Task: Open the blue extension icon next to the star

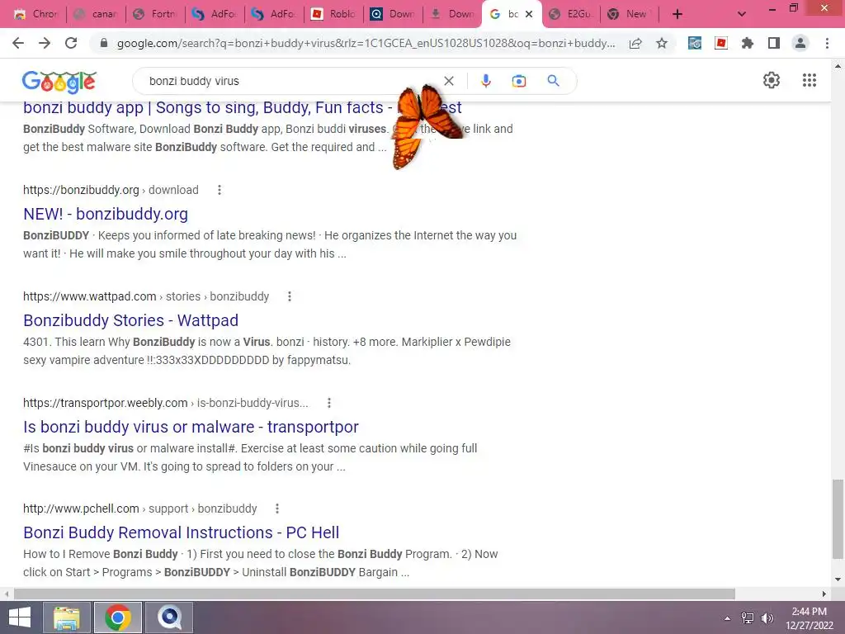Action: click(x=695, y=43)
